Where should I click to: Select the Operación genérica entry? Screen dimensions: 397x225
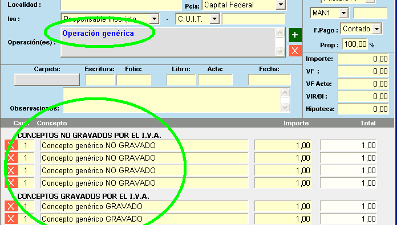click(x=98, y=34)
